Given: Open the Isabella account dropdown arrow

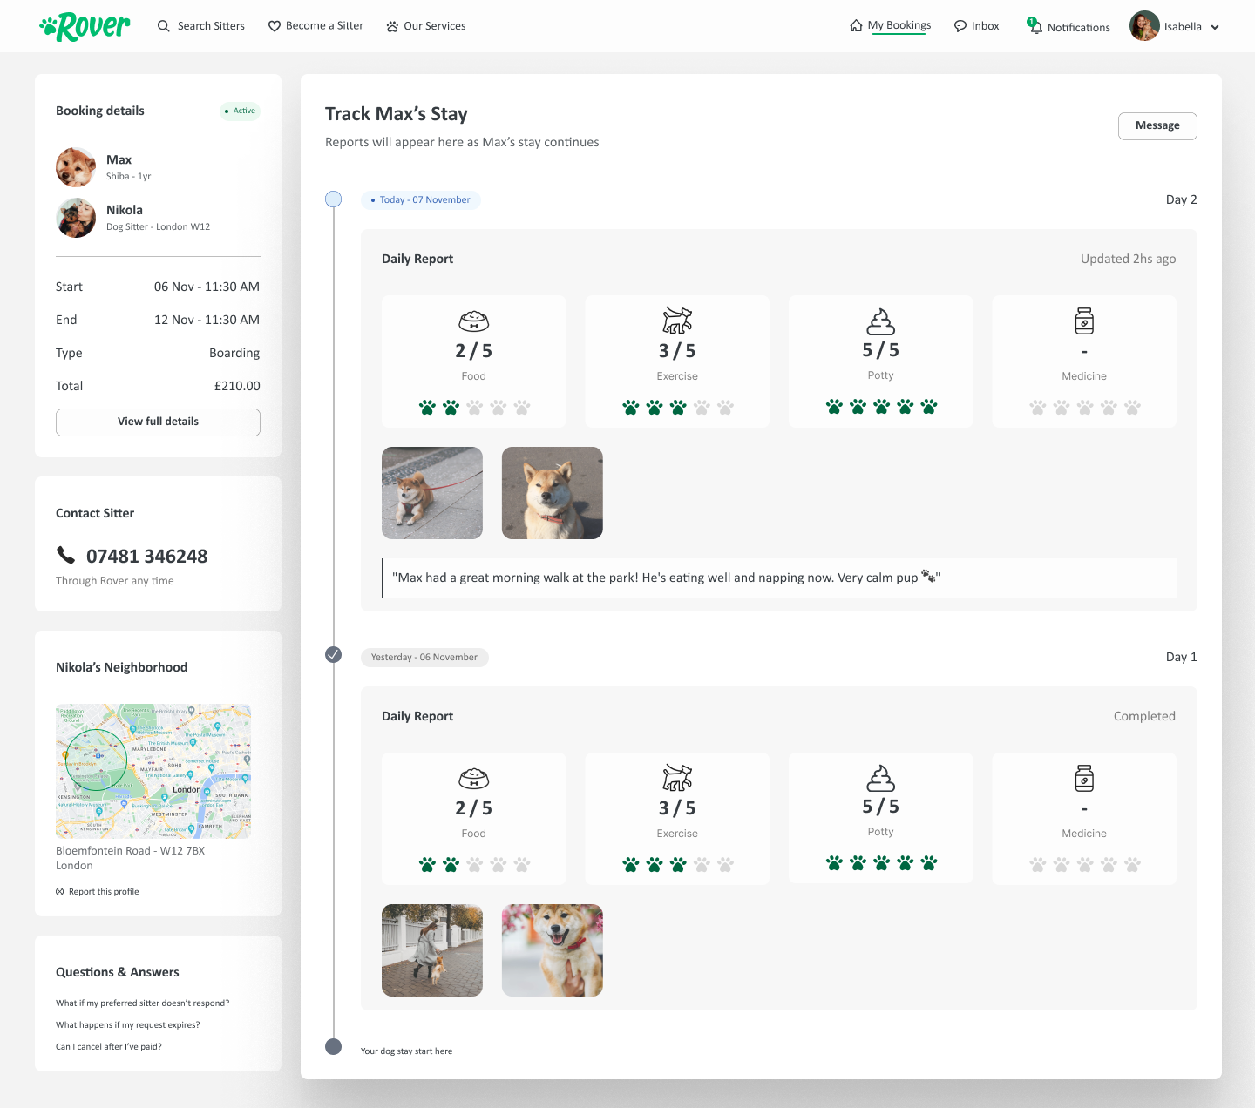Looking at the screenshot, I should click(x=1215, y=27).
